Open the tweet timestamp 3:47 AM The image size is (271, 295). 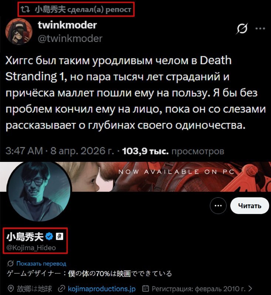click(x=24, y=151)
